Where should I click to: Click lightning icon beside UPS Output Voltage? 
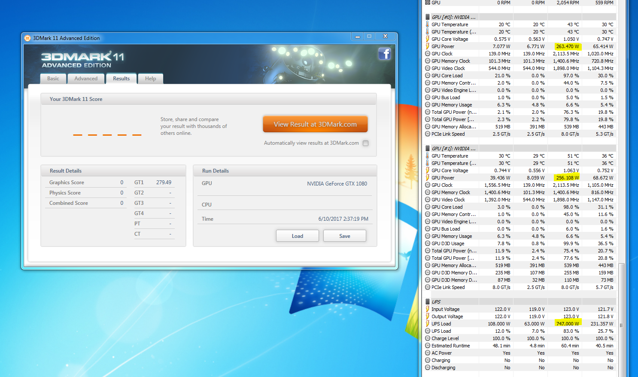pyautogui.click(x=427, y=316)
